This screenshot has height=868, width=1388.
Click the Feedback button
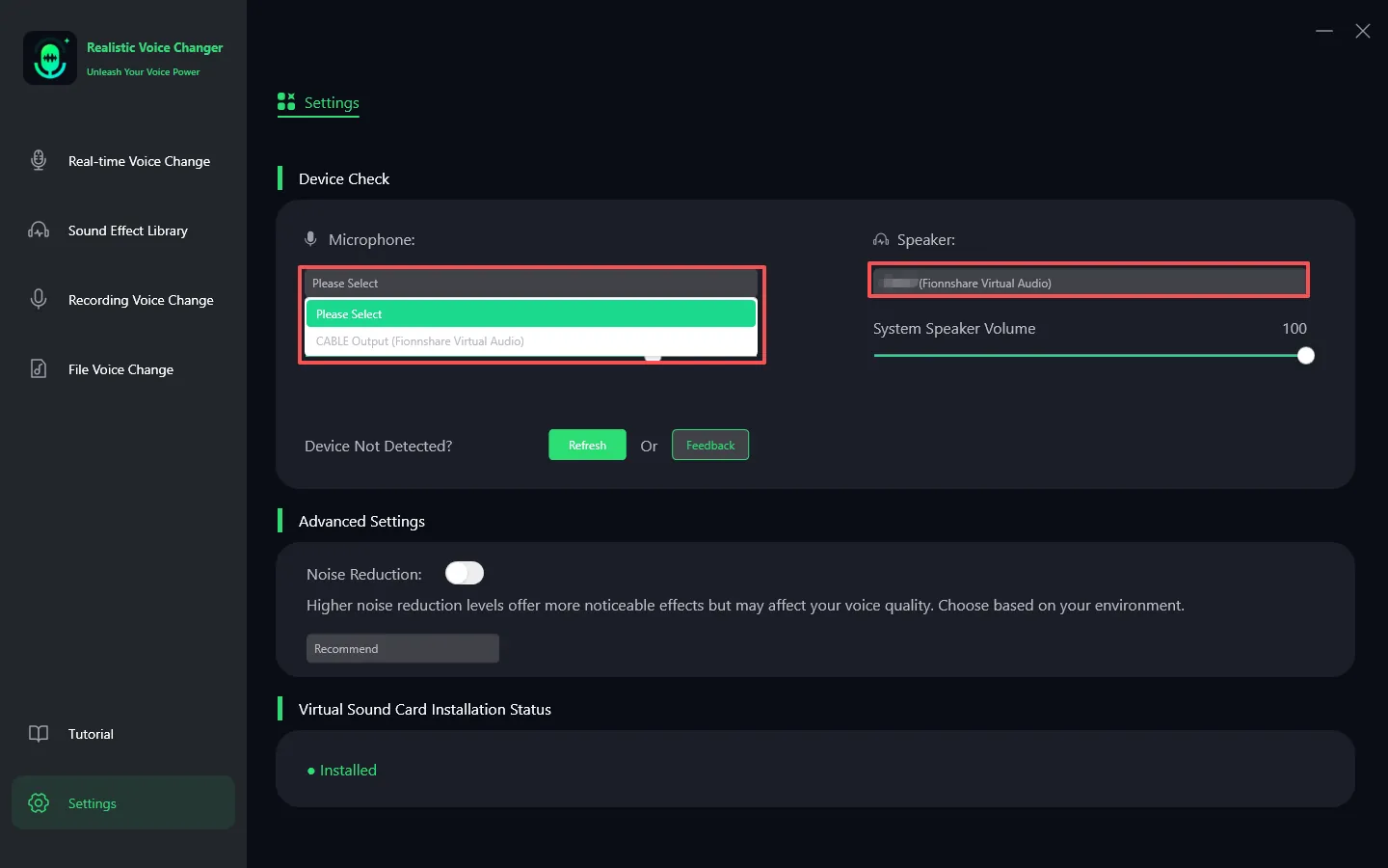point(710,446)
